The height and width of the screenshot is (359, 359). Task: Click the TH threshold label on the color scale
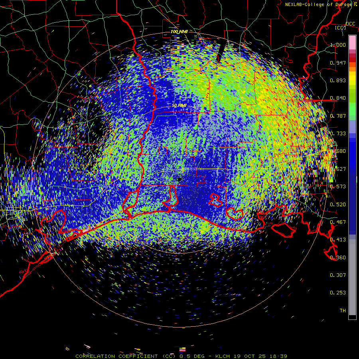click(x=343, y=311)
